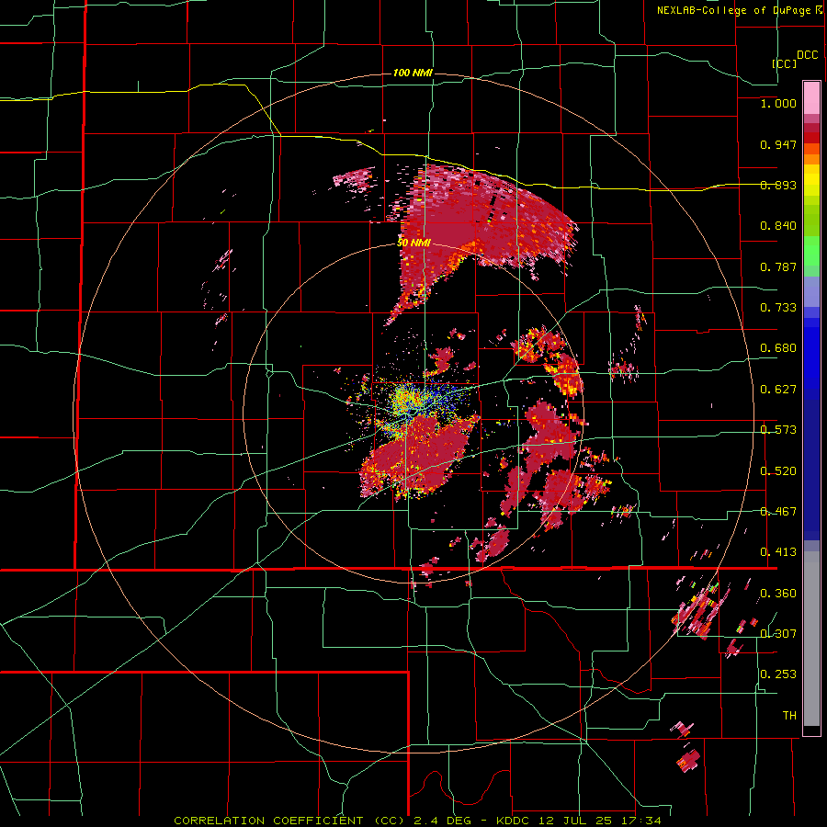Click the 0.733 color scale value
Screen dimensions: 827x827
(x=778, y=308)
